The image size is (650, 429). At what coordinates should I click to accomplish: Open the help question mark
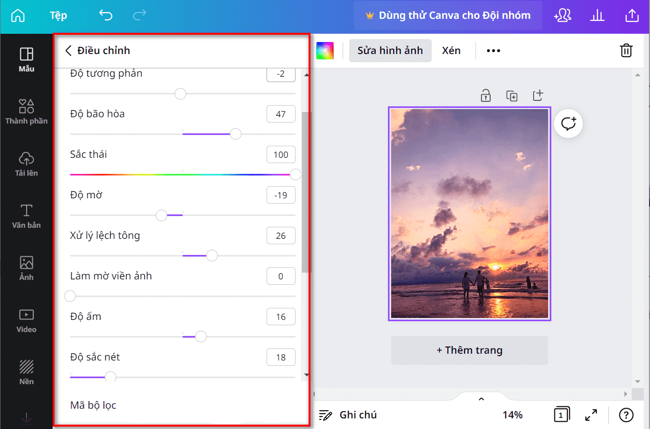(626, 415)
